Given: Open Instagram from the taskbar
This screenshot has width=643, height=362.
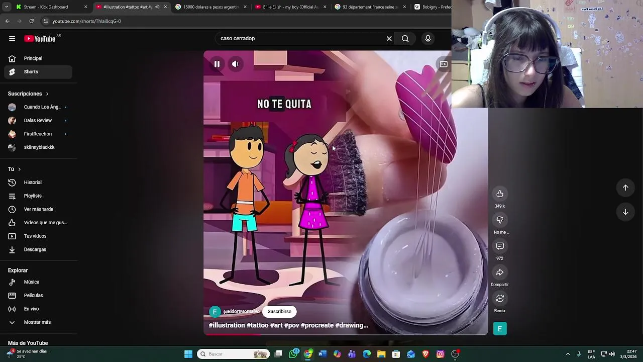Looking at the screenshot, I should pos(441,354).
